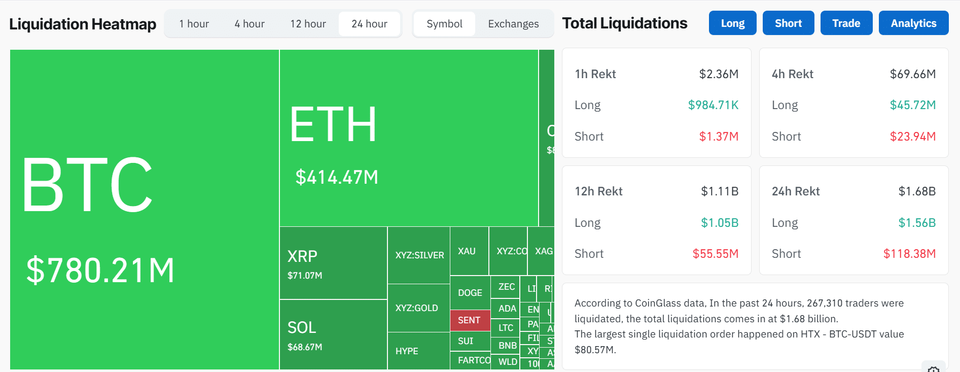Click the DOGE heatmap tile
Image resolution: width=960 pixels, height=372 pixels.
click(470, 293)
